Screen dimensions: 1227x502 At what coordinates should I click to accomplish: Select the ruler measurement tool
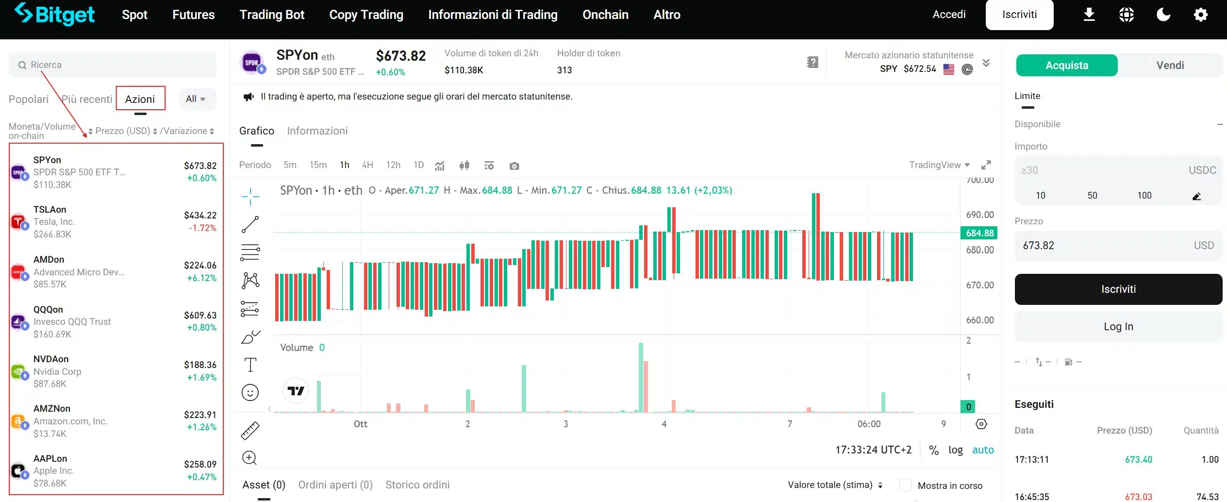pyautogui.click(x=250, y=430)
